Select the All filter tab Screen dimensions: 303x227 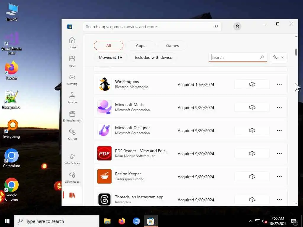pos(109,46)
